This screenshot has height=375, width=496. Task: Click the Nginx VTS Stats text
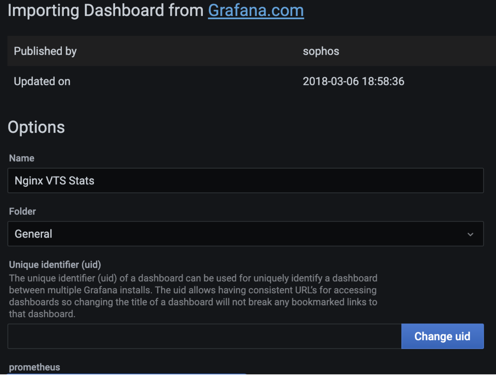pos(54,181)
